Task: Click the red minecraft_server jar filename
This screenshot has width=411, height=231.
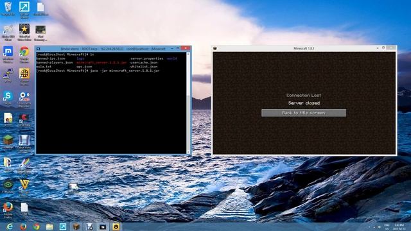Action: pyautogui.click(x=101, y=63)
